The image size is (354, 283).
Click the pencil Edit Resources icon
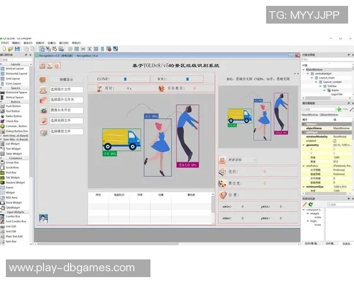pyautogui.click(x=304, y=204)
